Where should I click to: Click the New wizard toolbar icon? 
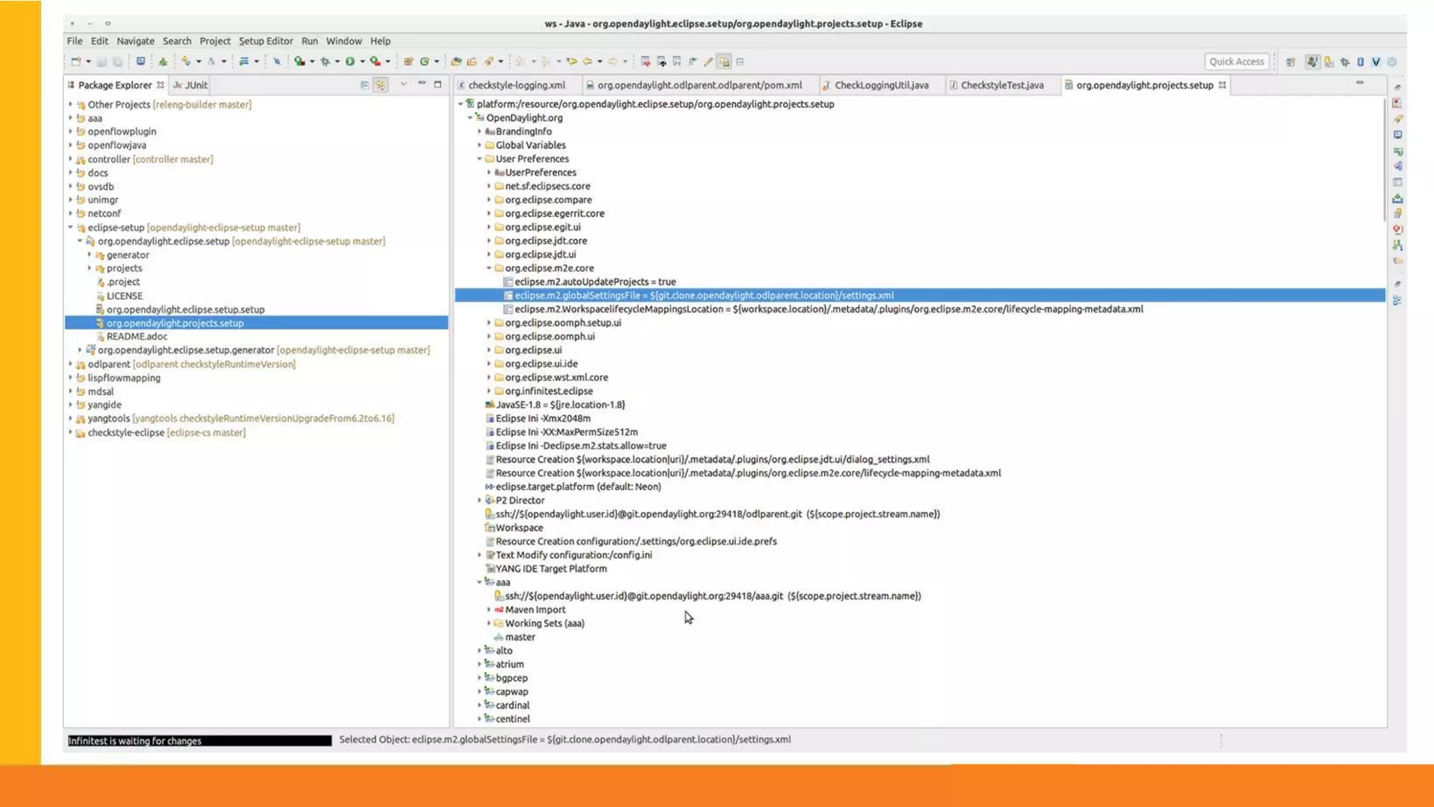click(76, 62)
